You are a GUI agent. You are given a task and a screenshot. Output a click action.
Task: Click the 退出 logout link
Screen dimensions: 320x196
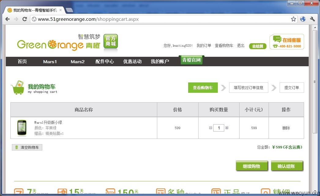coord(241,45)
